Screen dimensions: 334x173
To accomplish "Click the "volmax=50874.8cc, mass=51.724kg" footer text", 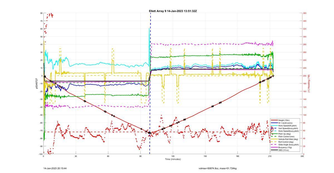I will 217,169.
